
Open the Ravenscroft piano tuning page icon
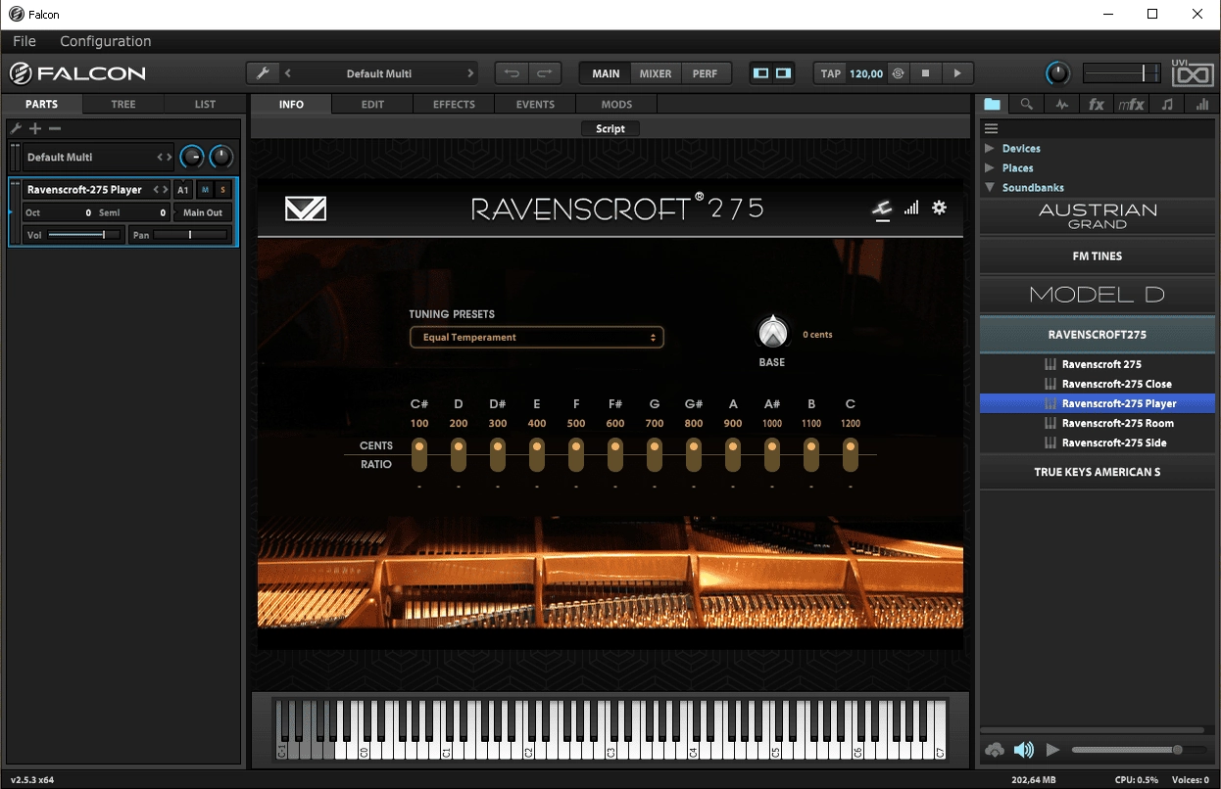tap(882, 208)
